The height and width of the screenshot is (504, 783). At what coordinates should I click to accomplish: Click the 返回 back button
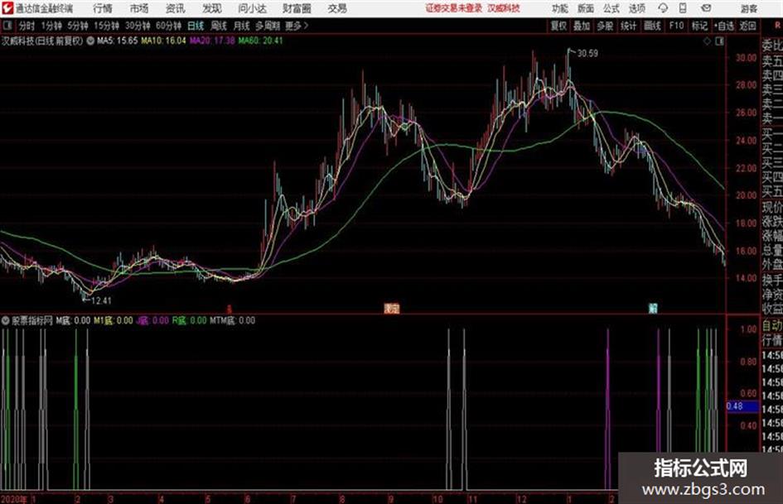tap(747, 26)
